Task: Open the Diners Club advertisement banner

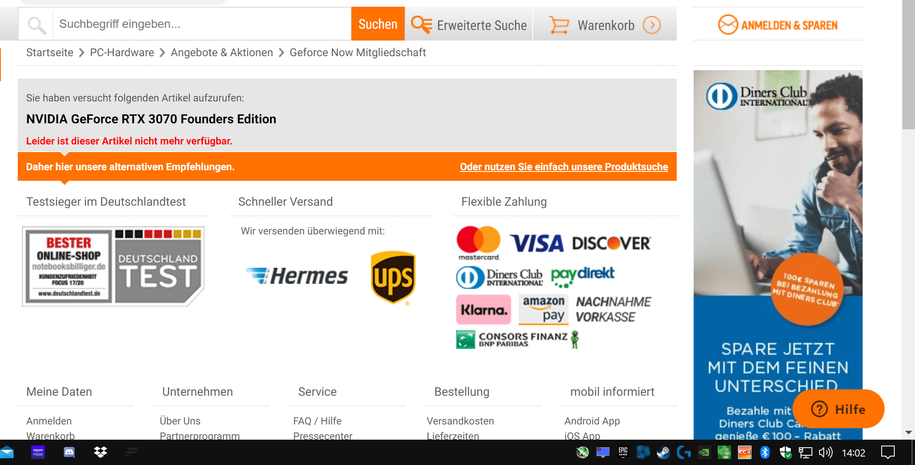Action: (778, 255)
